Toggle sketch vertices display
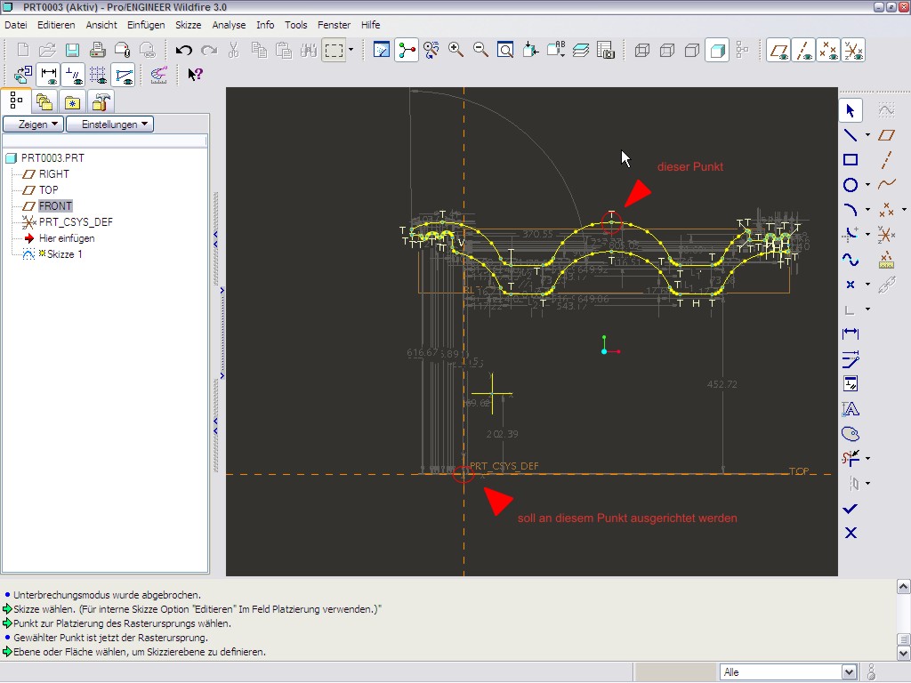911x683 pixels. point(123,75)
